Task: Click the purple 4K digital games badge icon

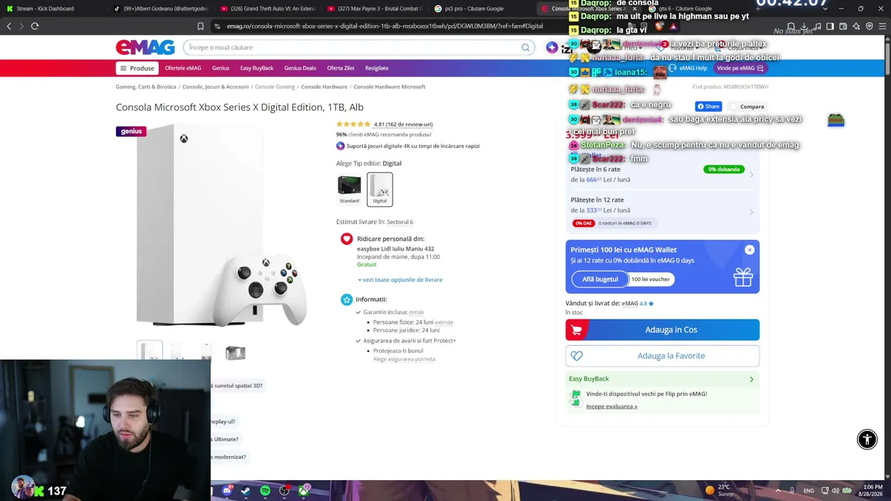Action: (x=340, y=146)
